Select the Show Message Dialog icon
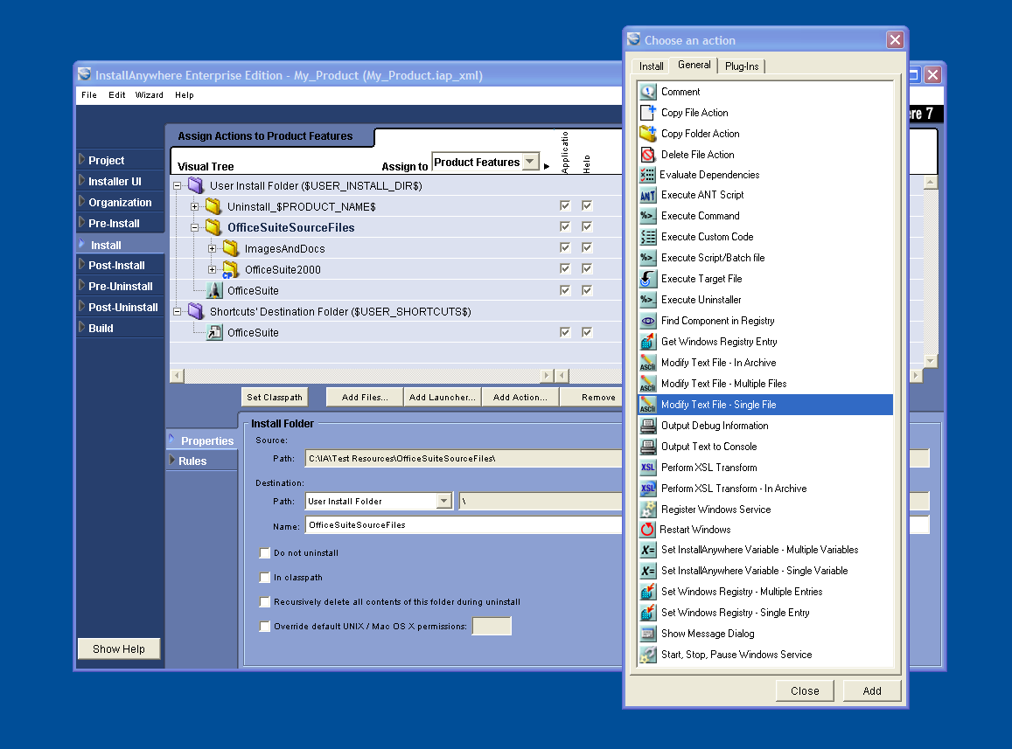 point(647,634)
